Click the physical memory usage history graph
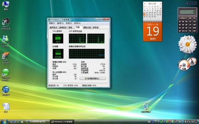199x124 pixels. point(87,54)
